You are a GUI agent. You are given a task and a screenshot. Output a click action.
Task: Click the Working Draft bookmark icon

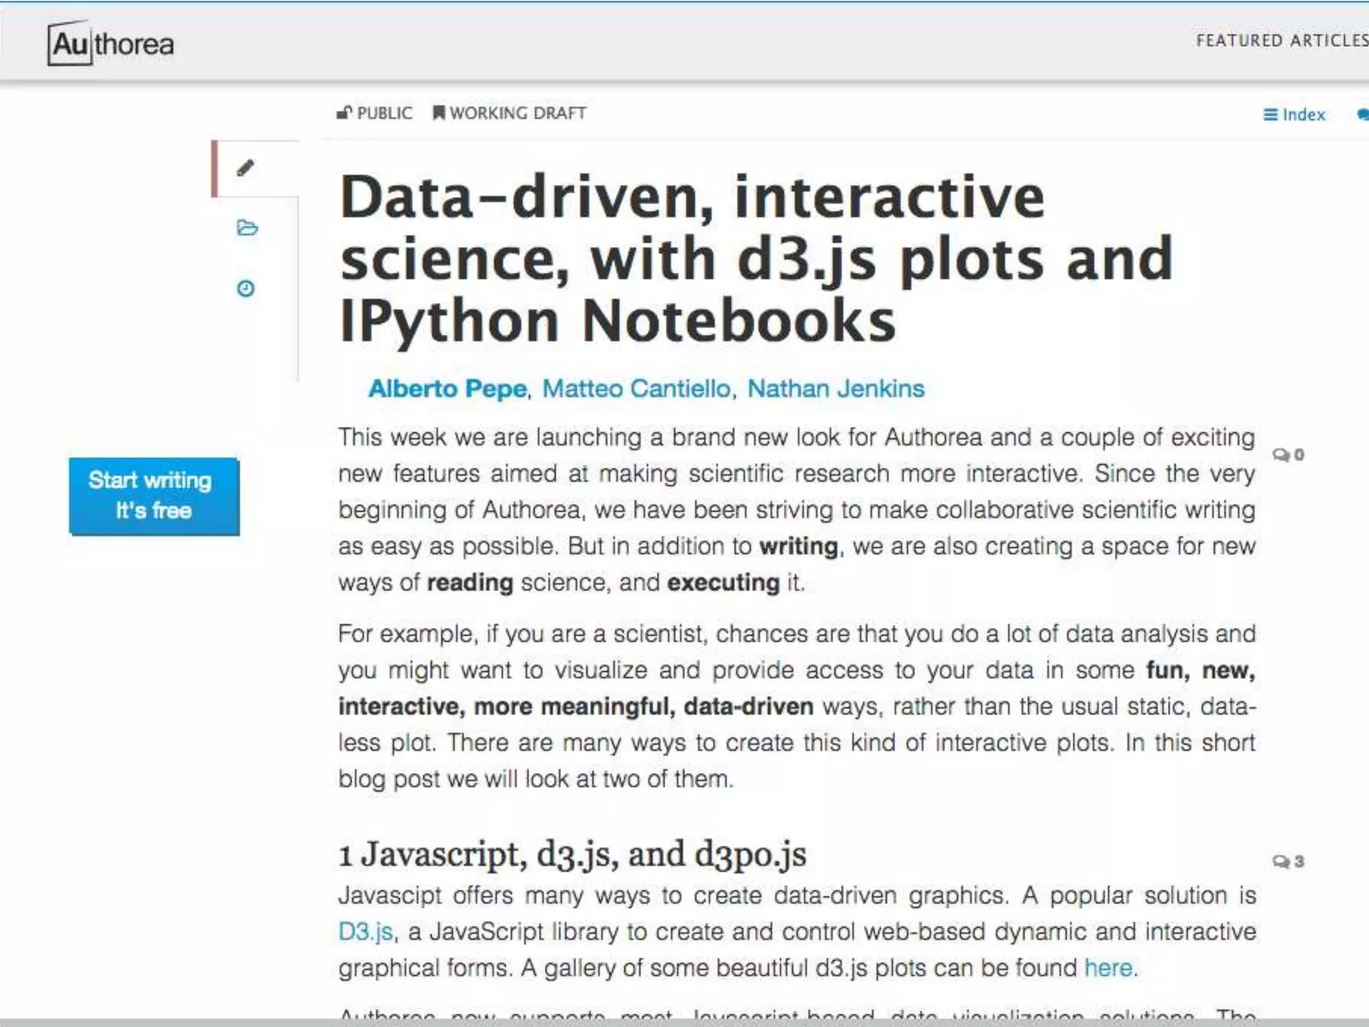439,113
